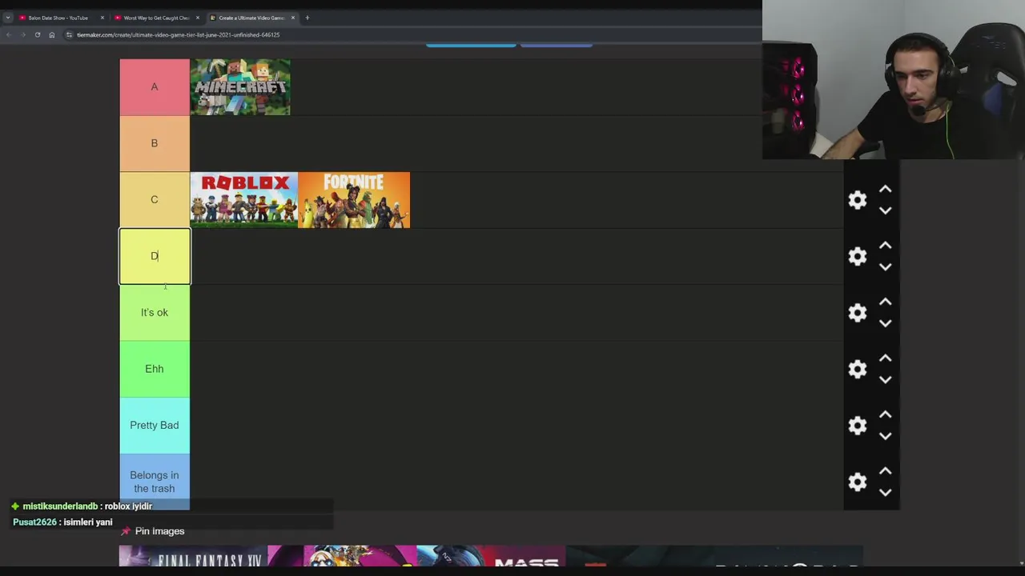Screen dimensions: 1025x576
Task: Move tier D row up
Action: coord(885,246)
